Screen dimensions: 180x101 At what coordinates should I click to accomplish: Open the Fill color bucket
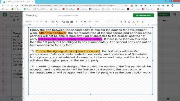pos(77,22)
